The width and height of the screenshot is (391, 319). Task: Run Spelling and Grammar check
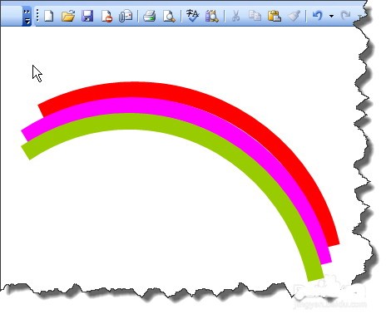[193, 16]
